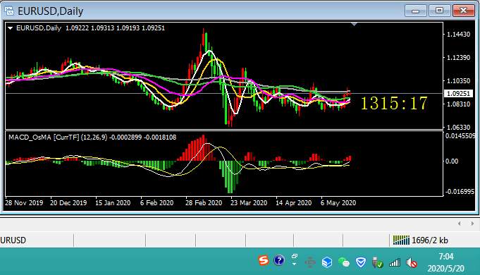This screenshot has width=480, height=275.
Task: Click the chart window icon beside EURUSD,Daily title
Action: (x=9, y=11)
